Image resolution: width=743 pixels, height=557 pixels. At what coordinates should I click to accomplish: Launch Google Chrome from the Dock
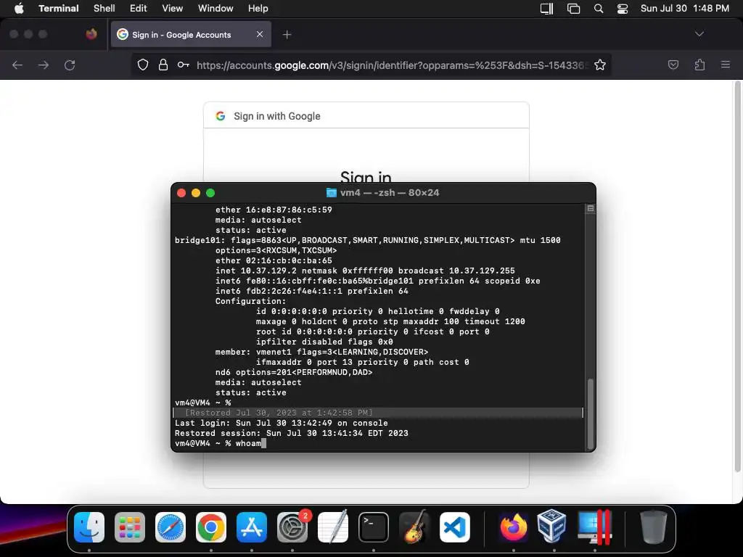click(211, 527)
